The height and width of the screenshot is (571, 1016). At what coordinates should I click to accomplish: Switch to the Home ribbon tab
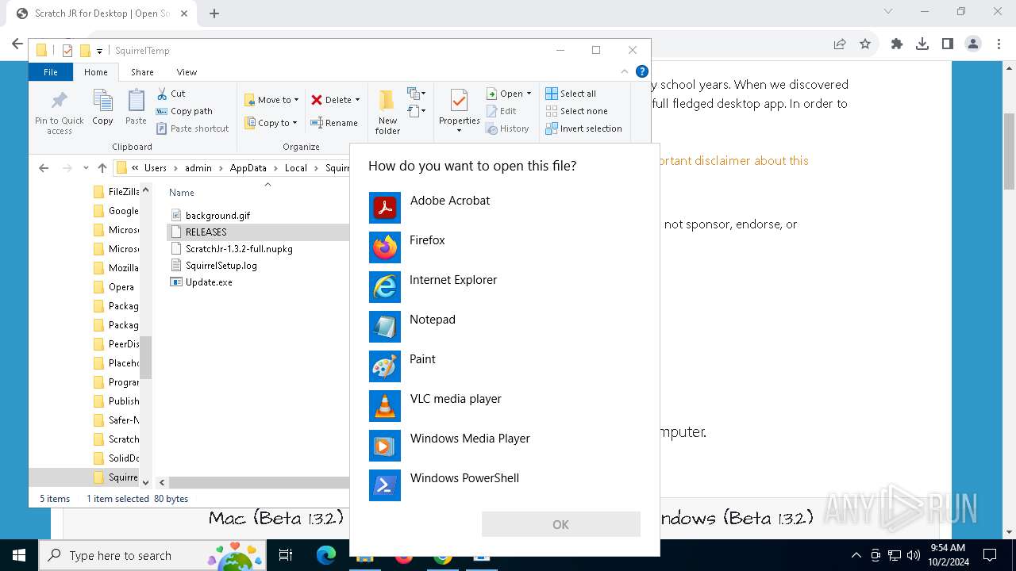tap(96, 72)
